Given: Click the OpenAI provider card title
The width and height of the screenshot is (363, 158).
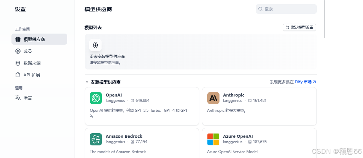Looking at the screenshot, I should click(114, 95).
